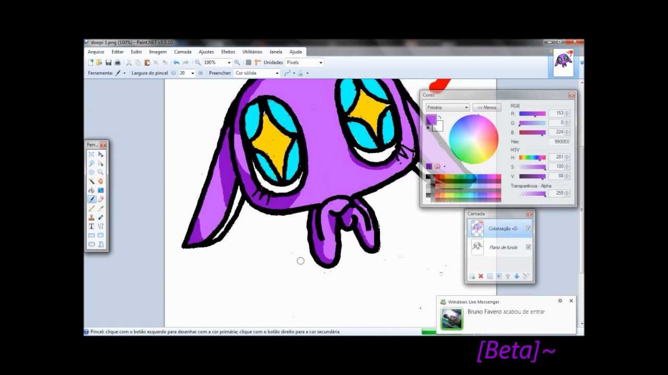Open the Editar menu

tap(117, 52)
